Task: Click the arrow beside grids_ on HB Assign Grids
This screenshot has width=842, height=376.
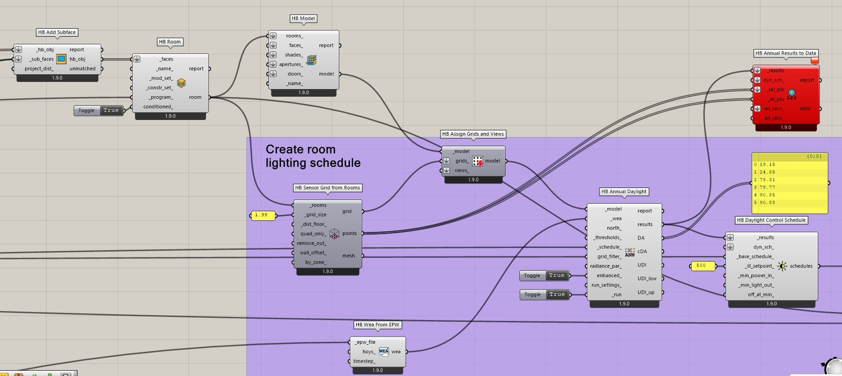Action: click(x=446, y=161)
